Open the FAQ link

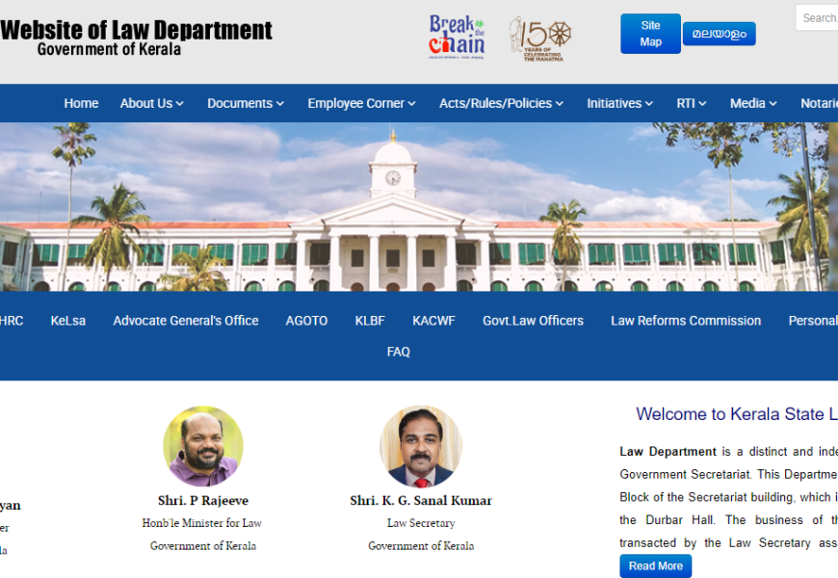[398, 352]
